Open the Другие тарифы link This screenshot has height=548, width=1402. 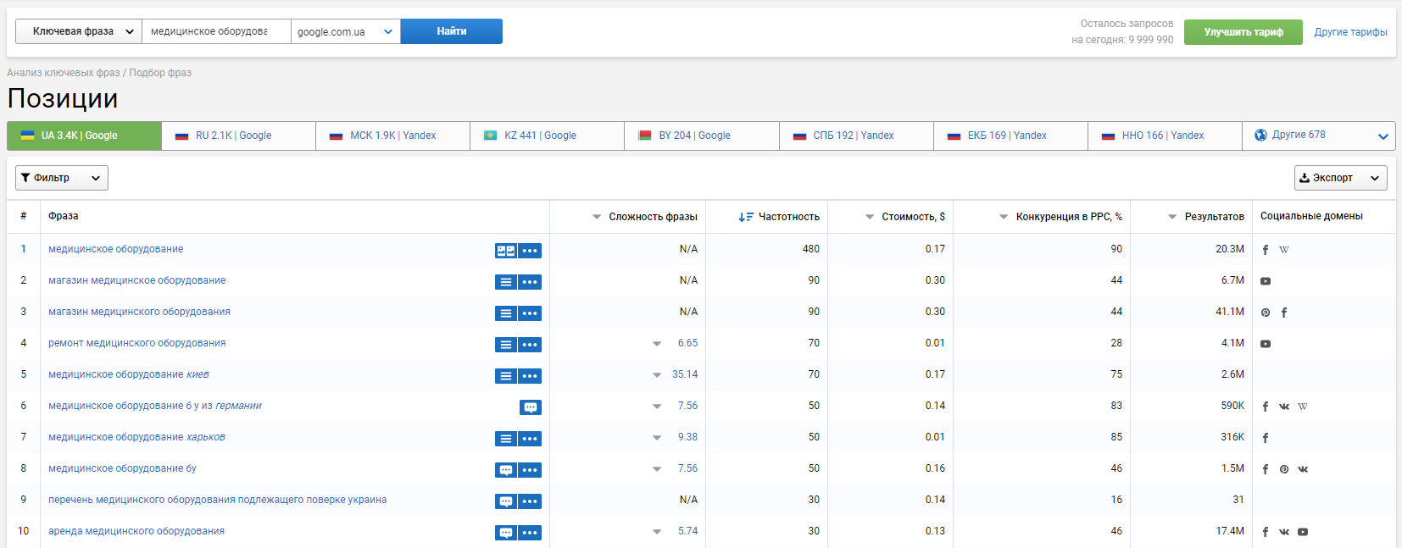point(1350,32)
